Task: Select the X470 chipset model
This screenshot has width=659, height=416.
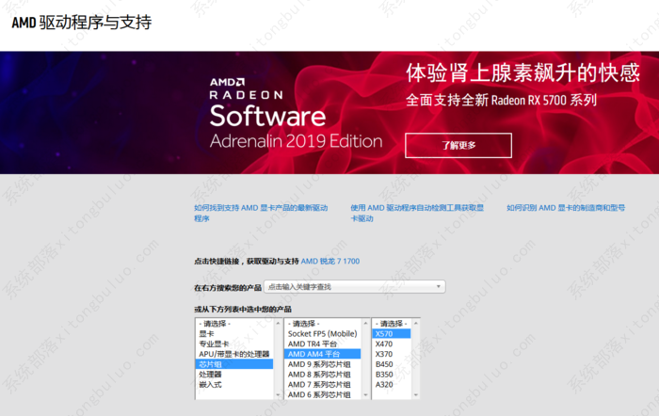Action: [384, 344]
